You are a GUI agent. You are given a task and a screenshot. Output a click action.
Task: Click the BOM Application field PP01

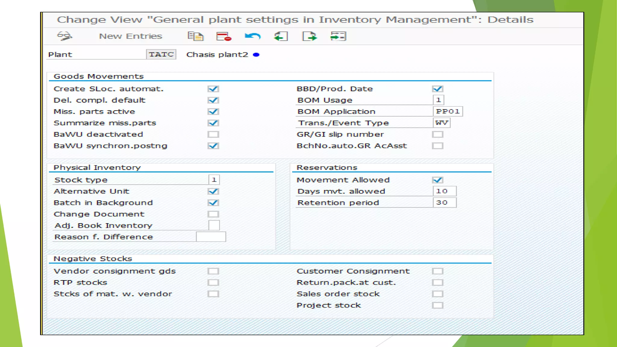click(x=448, y=111)
